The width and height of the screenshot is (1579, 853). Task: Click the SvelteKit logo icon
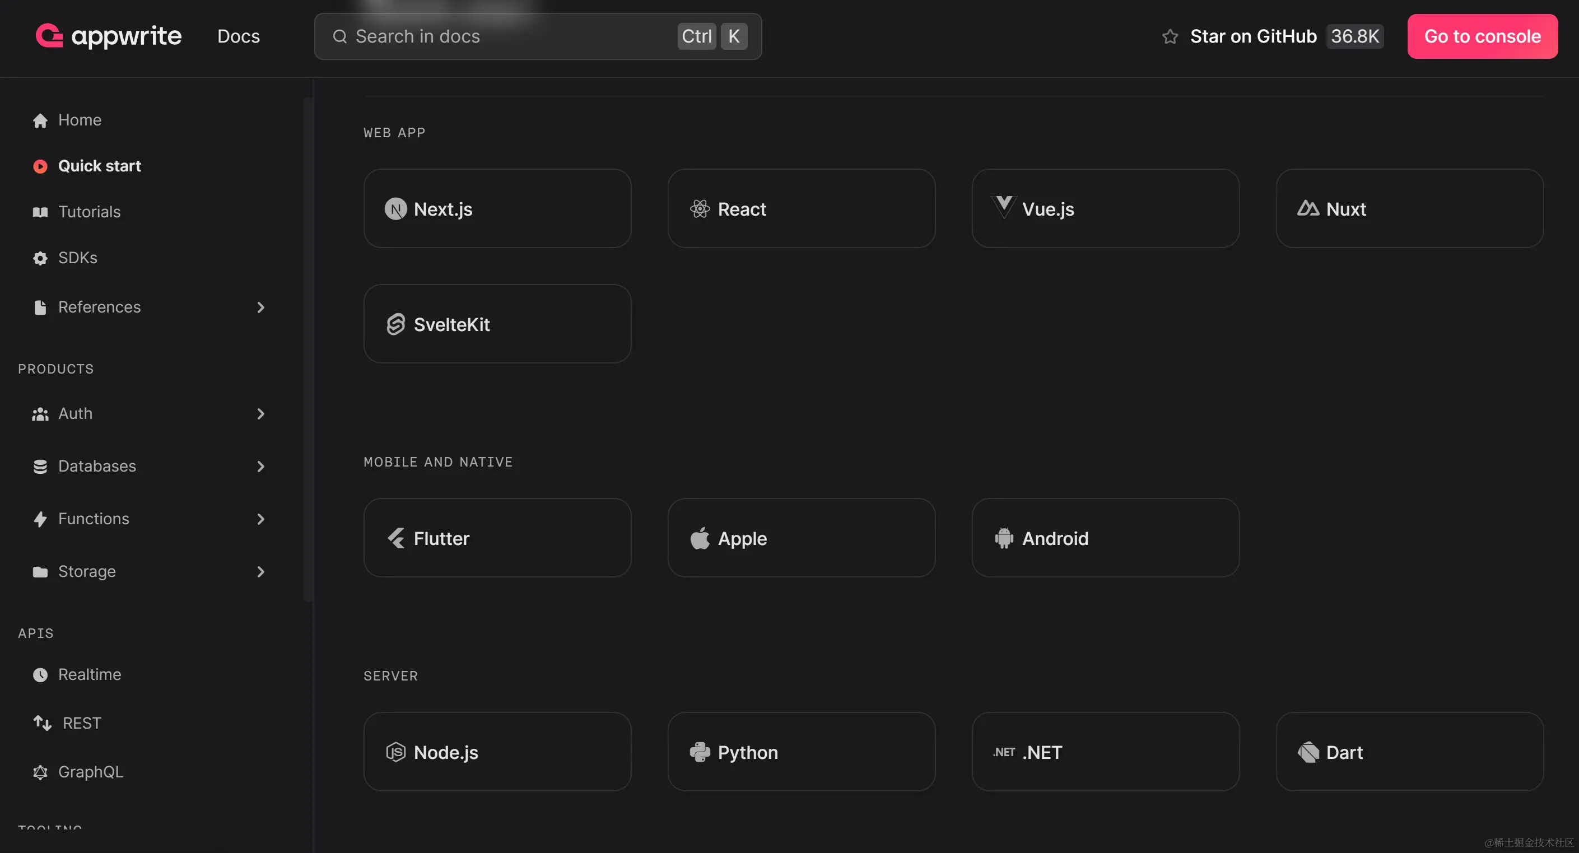click(395, 324)
